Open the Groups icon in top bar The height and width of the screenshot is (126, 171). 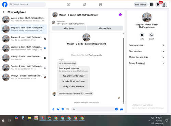click(x=101, y=4)
